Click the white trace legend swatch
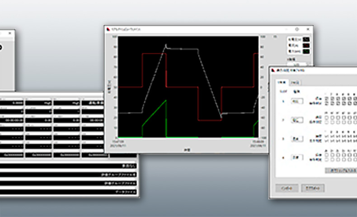357x217 pixels. [306, 39]
